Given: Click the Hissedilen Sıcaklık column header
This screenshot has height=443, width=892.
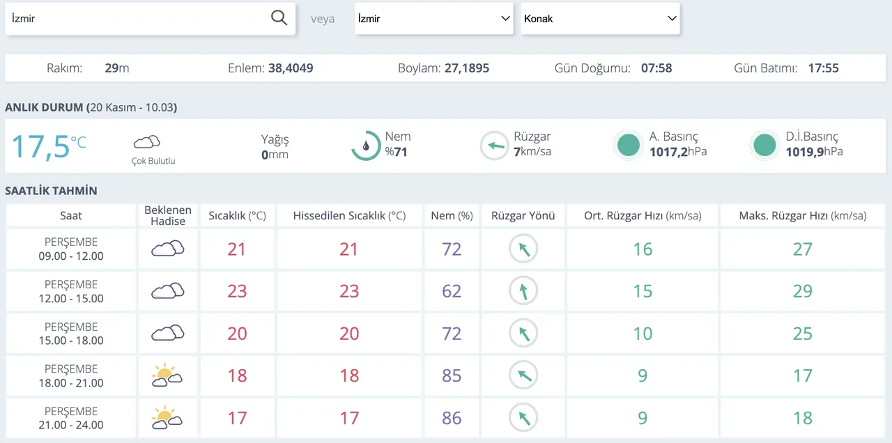Looking at the screenshot, I should (x=349, y=216).
